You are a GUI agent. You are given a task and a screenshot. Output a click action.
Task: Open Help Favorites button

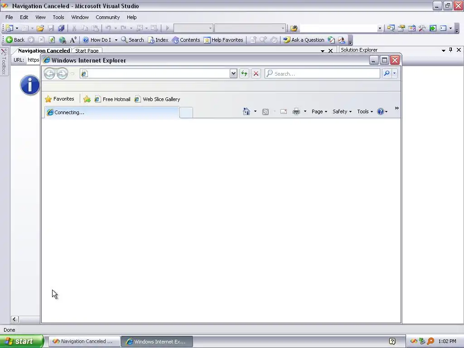[x=223, y=40]
